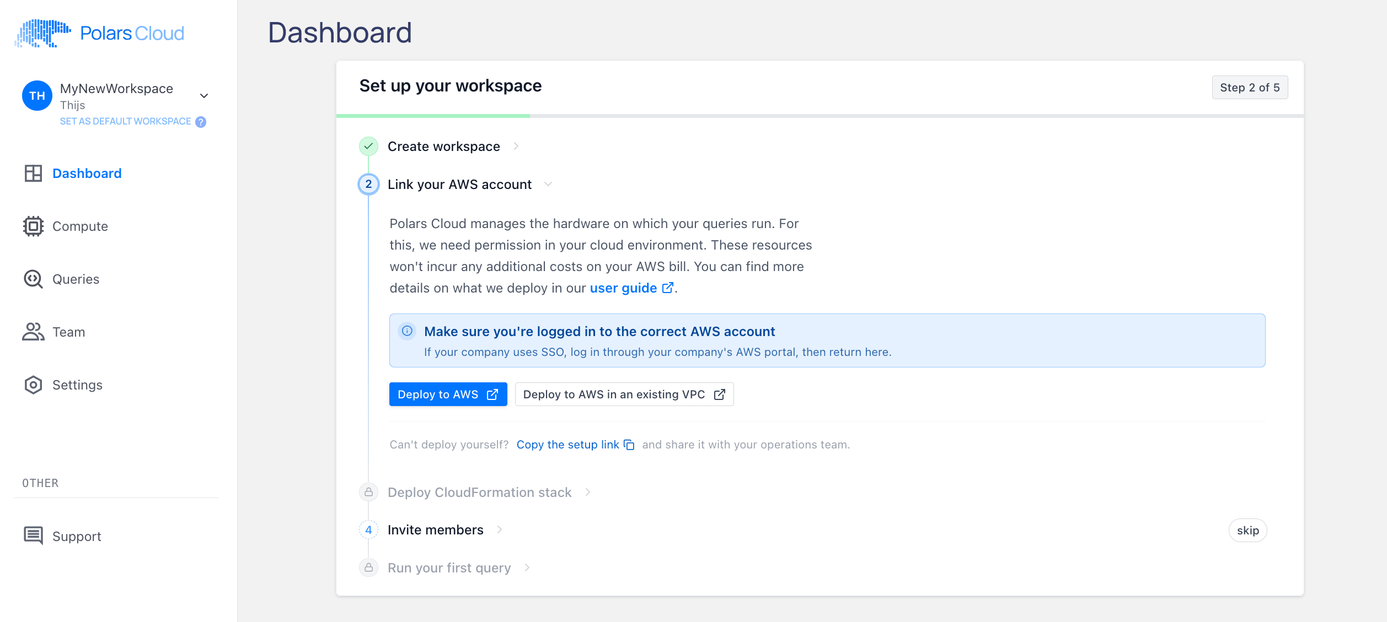This screenshot has height=622, width=1387.
Task: Click the Deploy CloudFormation stack lock icon
Action: point(368,492)
